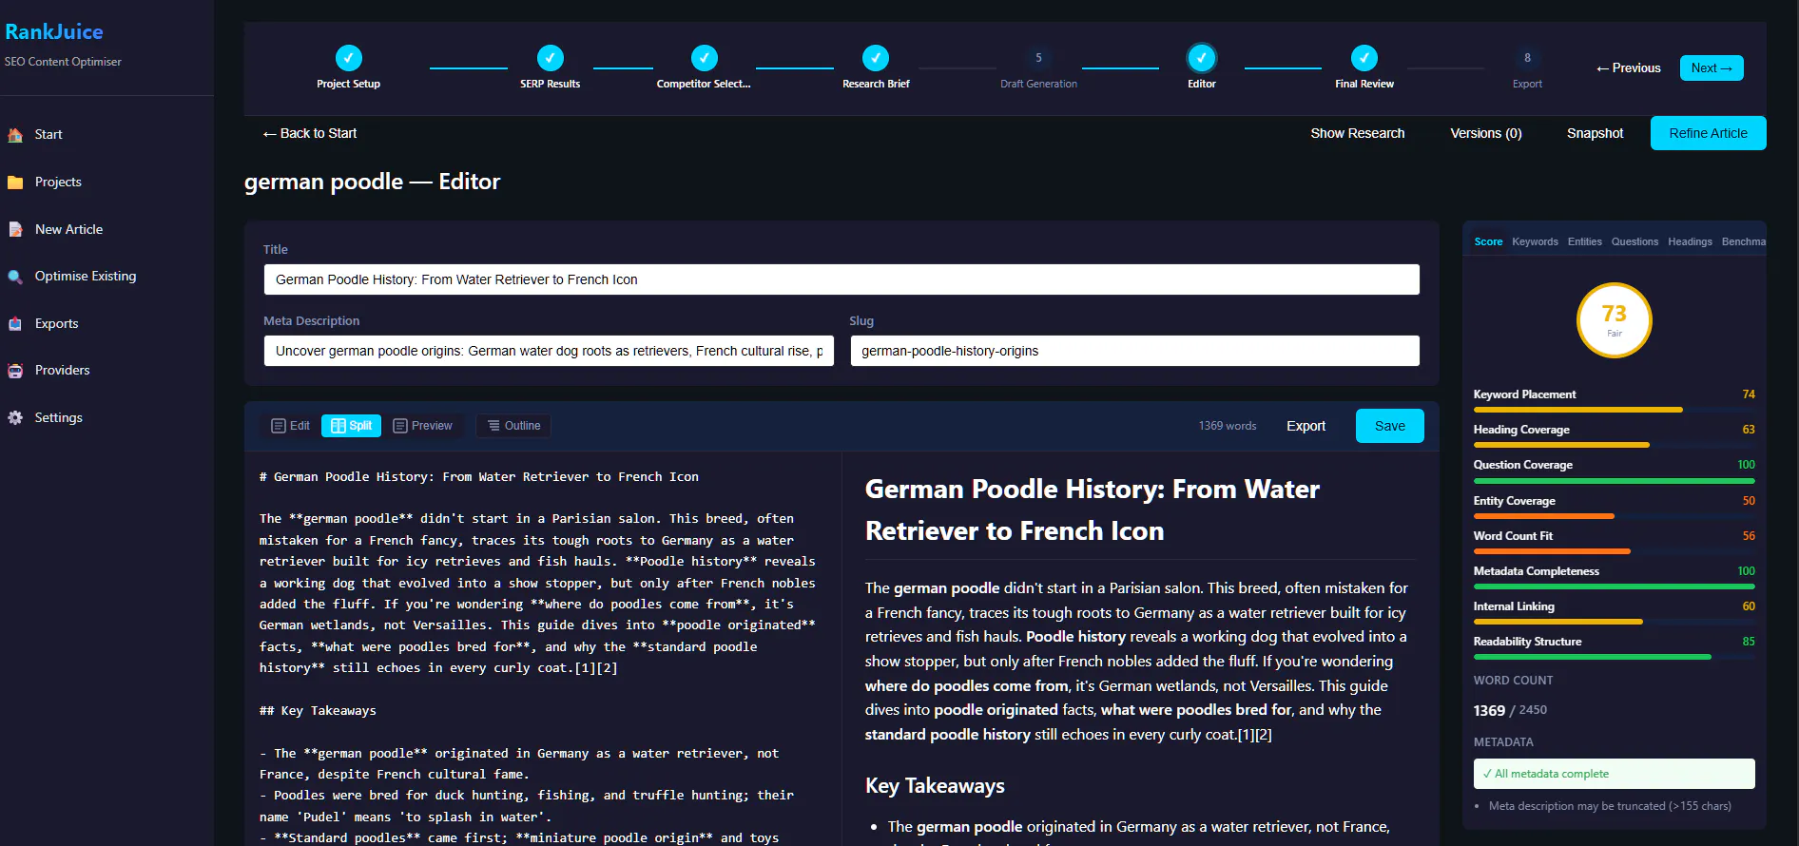Screen dimensions: 1799x846
Task: Click the Internal Linking score bar
Action: tap(1614, 622)
